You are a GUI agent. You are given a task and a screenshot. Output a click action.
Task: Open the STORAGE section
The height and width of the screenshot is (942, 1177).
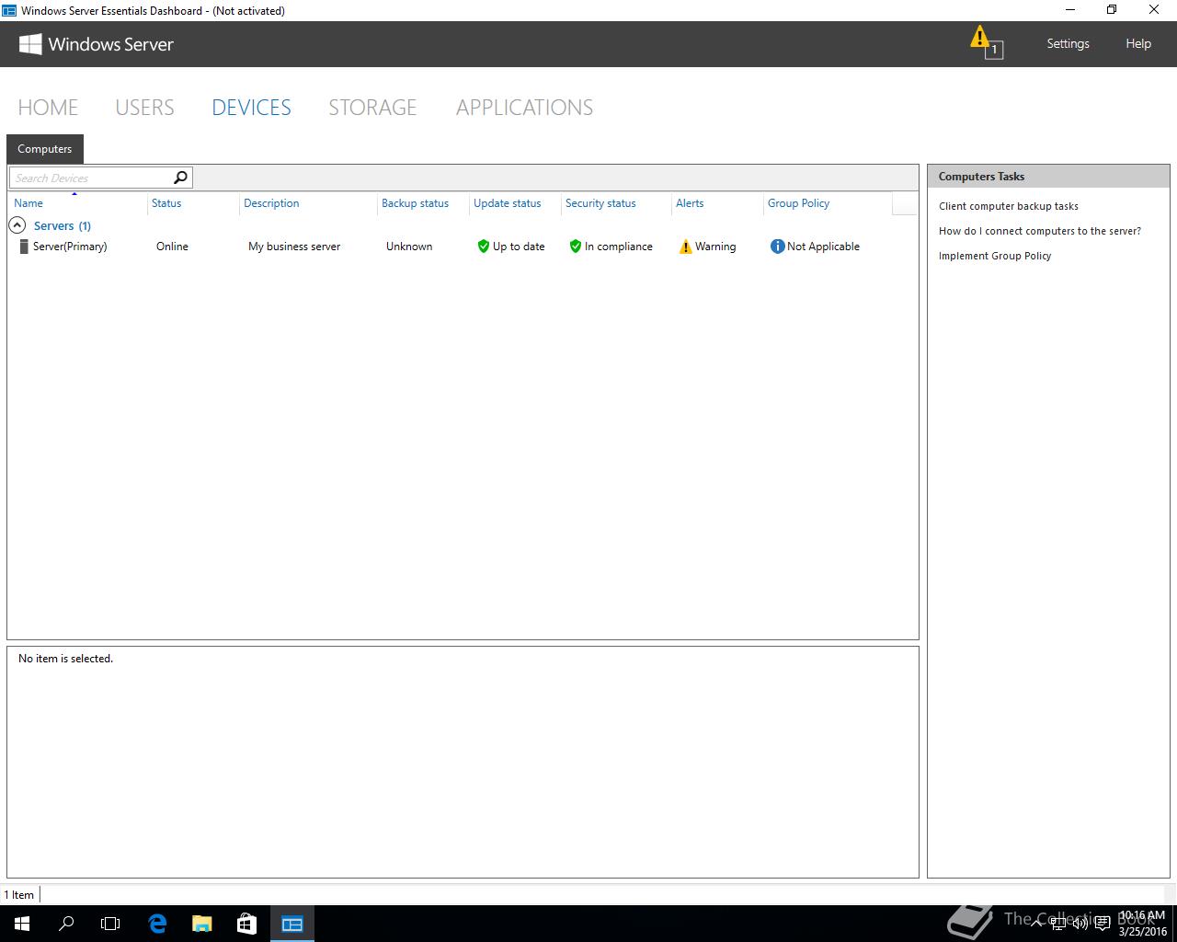tap(372, 108)
